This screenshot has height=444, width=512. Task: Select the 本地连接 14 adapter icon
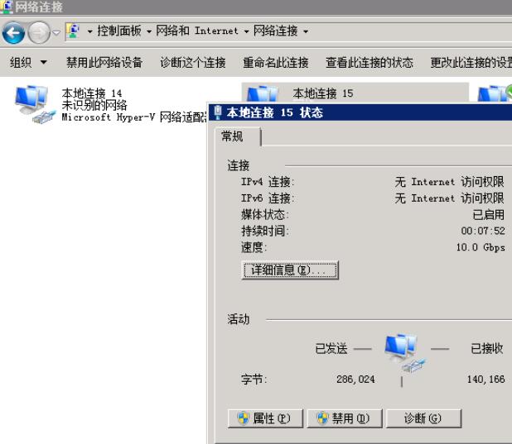click(35, 104)
